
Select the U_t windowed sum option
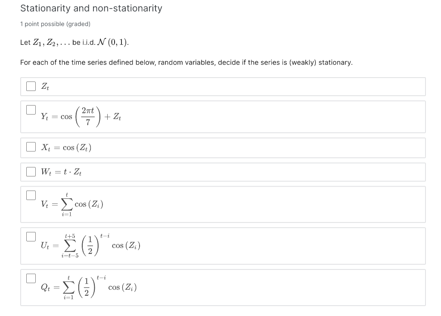tap(31, 236)
